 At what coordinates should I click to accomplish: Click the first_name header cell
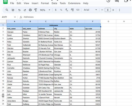coord(14,28)
